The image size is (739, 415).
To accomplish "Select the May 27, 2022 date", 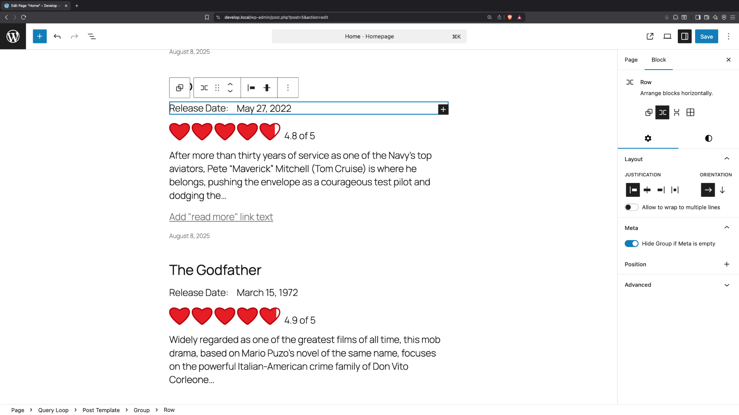I will tap(264, 109).
